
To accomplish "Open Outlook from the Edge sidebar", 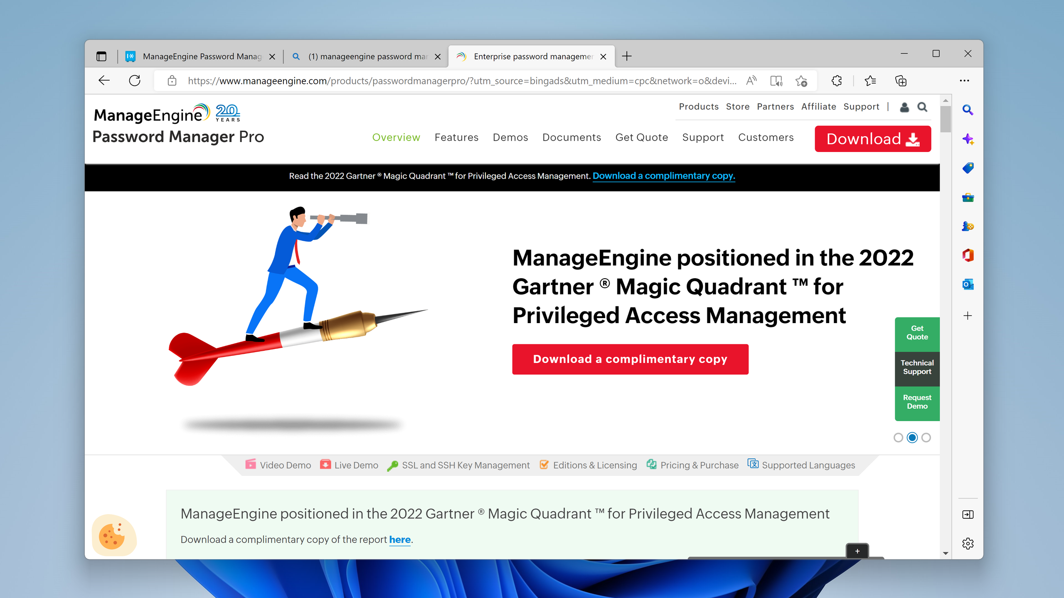I will (968, 284).
